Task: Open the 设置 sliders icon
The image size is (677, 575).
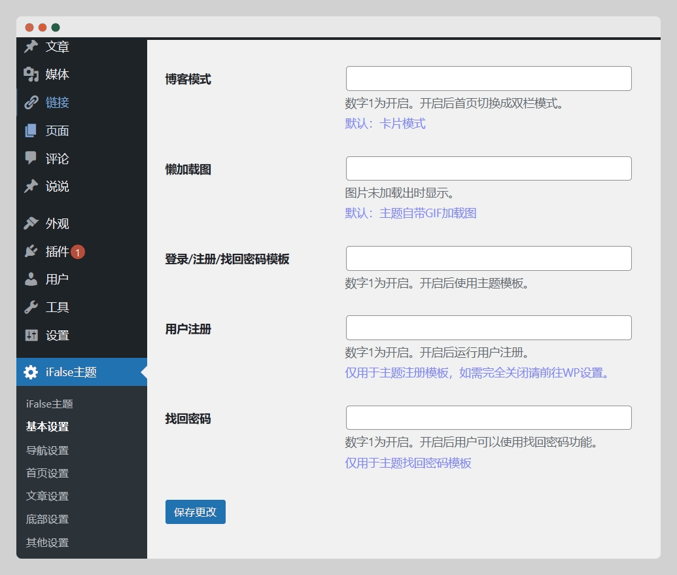Action: [31, 336]
